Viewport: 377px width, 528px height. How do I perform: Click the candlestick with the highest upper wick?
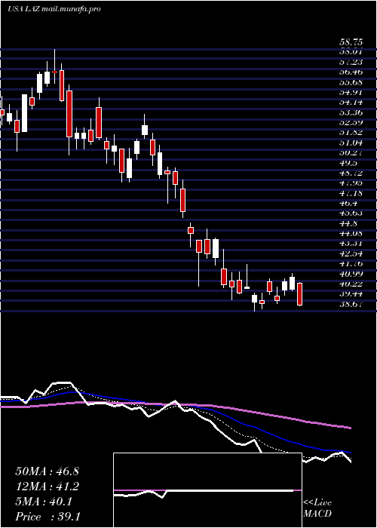point(54,66)
